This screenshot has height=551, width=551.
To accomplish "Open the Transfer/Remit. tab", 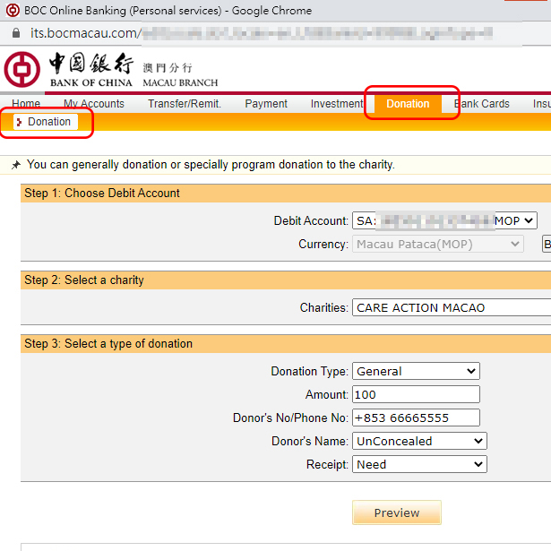I will 184,104.
